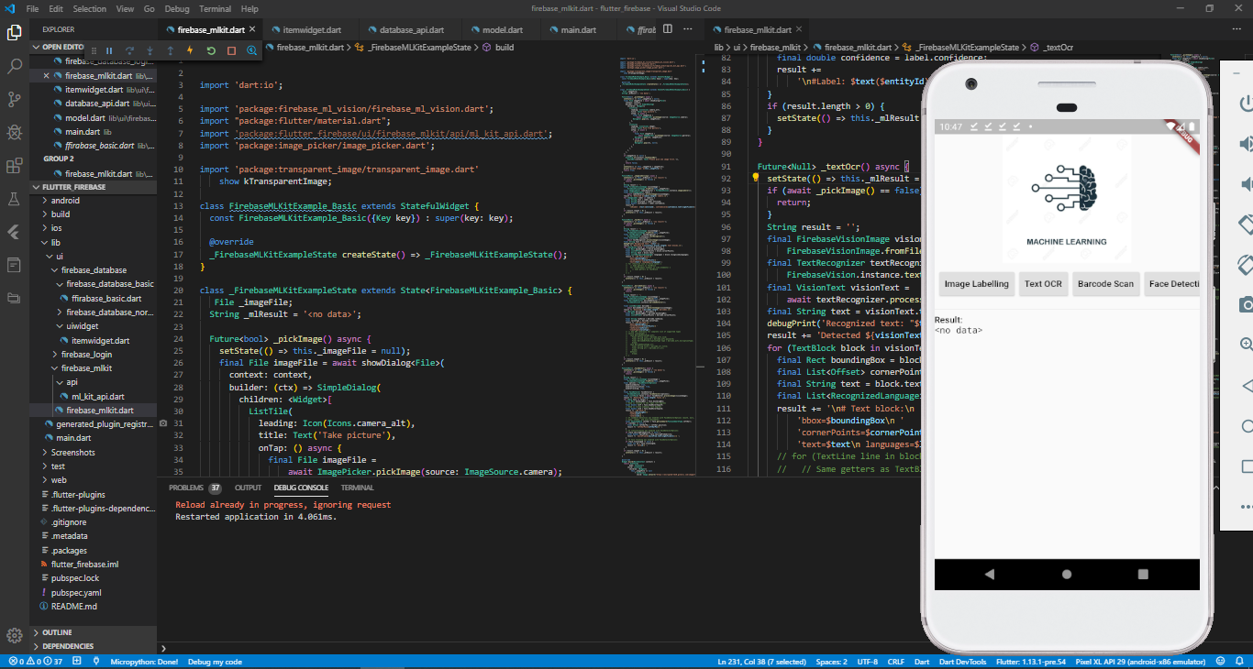Screen dimensions: 1253x669
Task: Tap Text OCR button in app
Action: 1043,284
